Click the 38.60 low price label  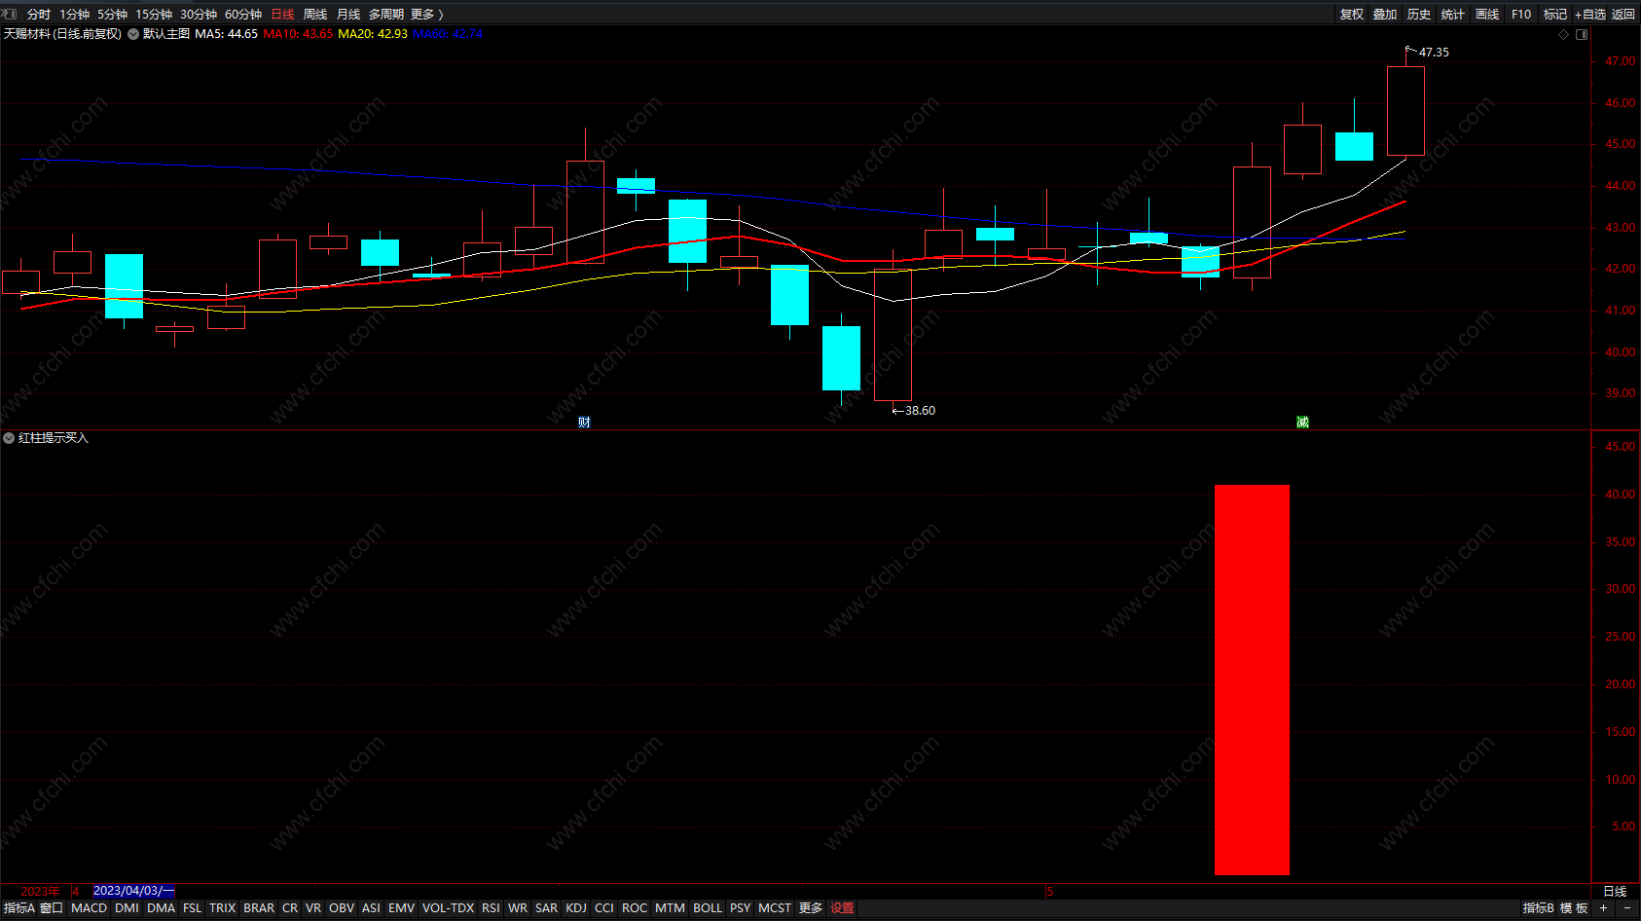pyautogui.click(x=920, y=411)
